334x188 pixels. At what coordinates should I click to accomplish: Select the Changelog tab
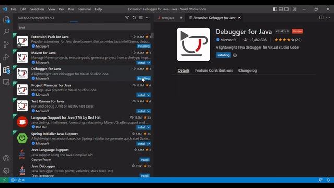pos(247,70)
